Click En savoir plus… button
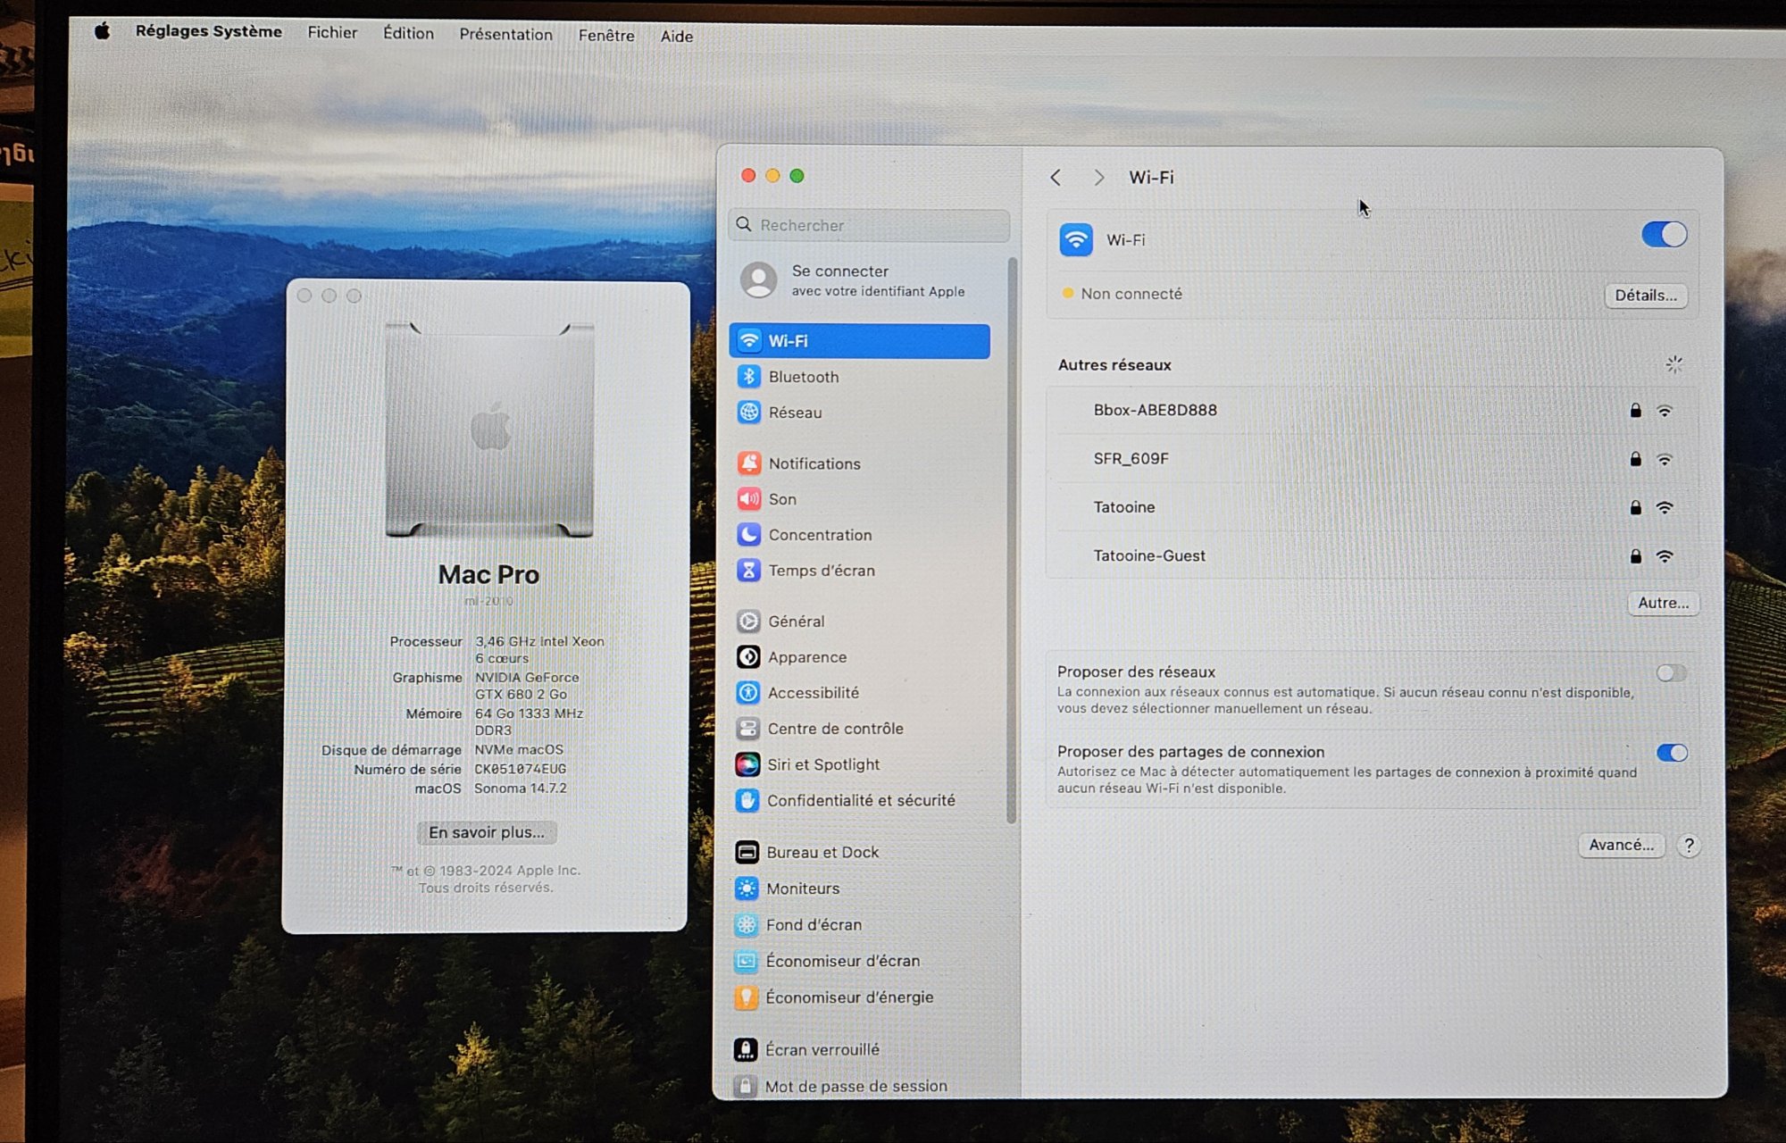This screenshot has height=1143, width=1786. pos(487,832)
